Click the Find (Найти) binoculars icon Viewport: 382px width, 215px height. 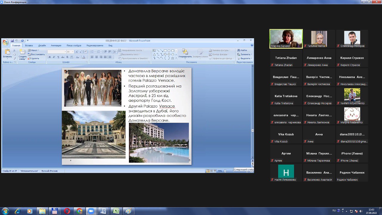[239, 50]
